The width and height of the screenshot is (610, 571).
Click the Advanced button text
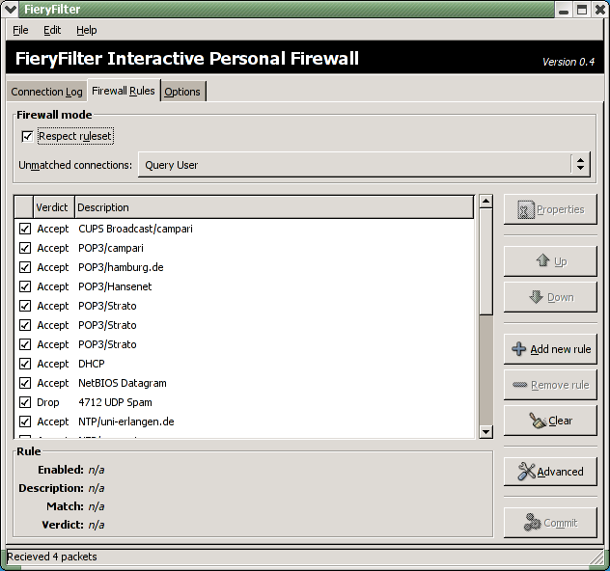coord(560,472)
